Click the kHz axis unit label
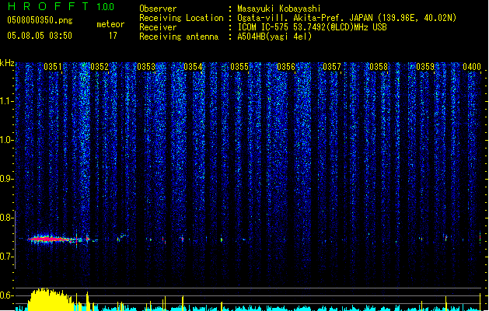489x311 pixels. point(7,63)
